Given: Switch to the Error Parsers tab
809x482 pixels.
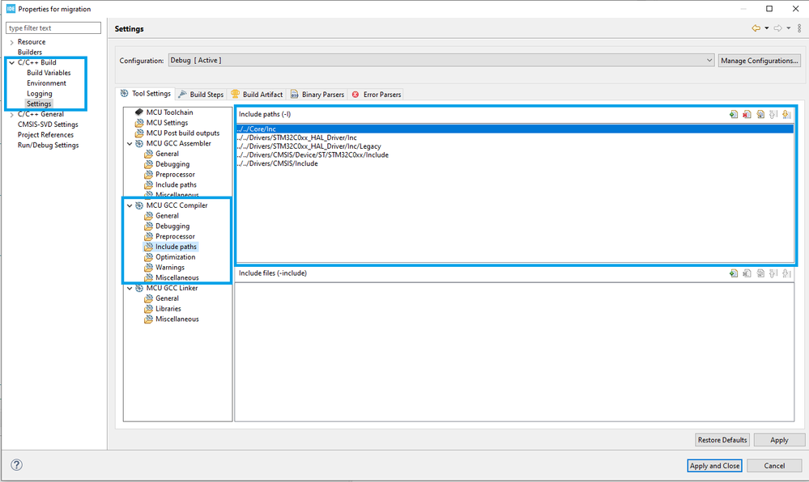Looking at the screenshot, I should pyautogui.click(x=376, y=95).
